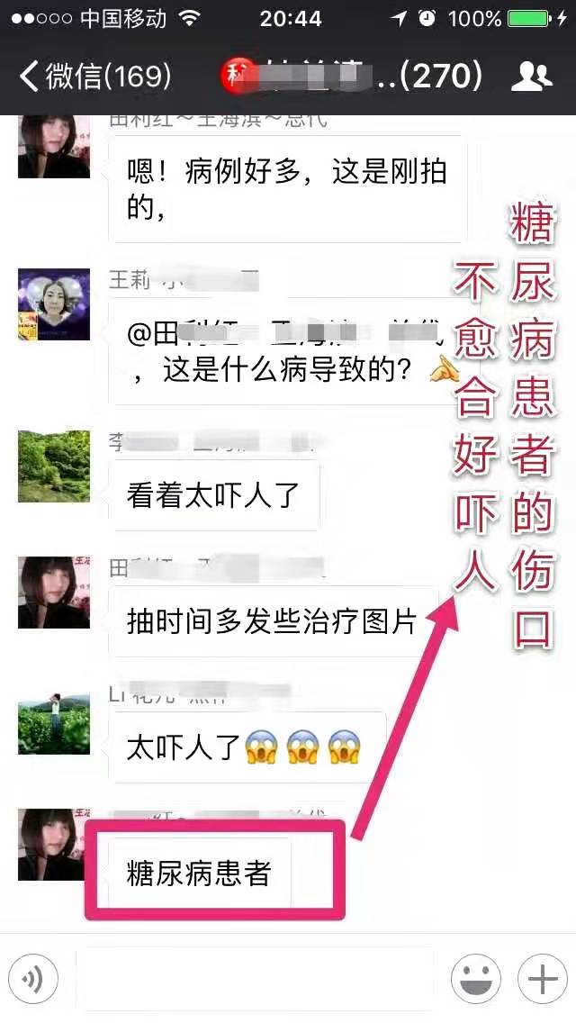Viewport: 576px width, 1023px height.
Task: Open the emoji sticker picker
Action: [x=475, y=978]
